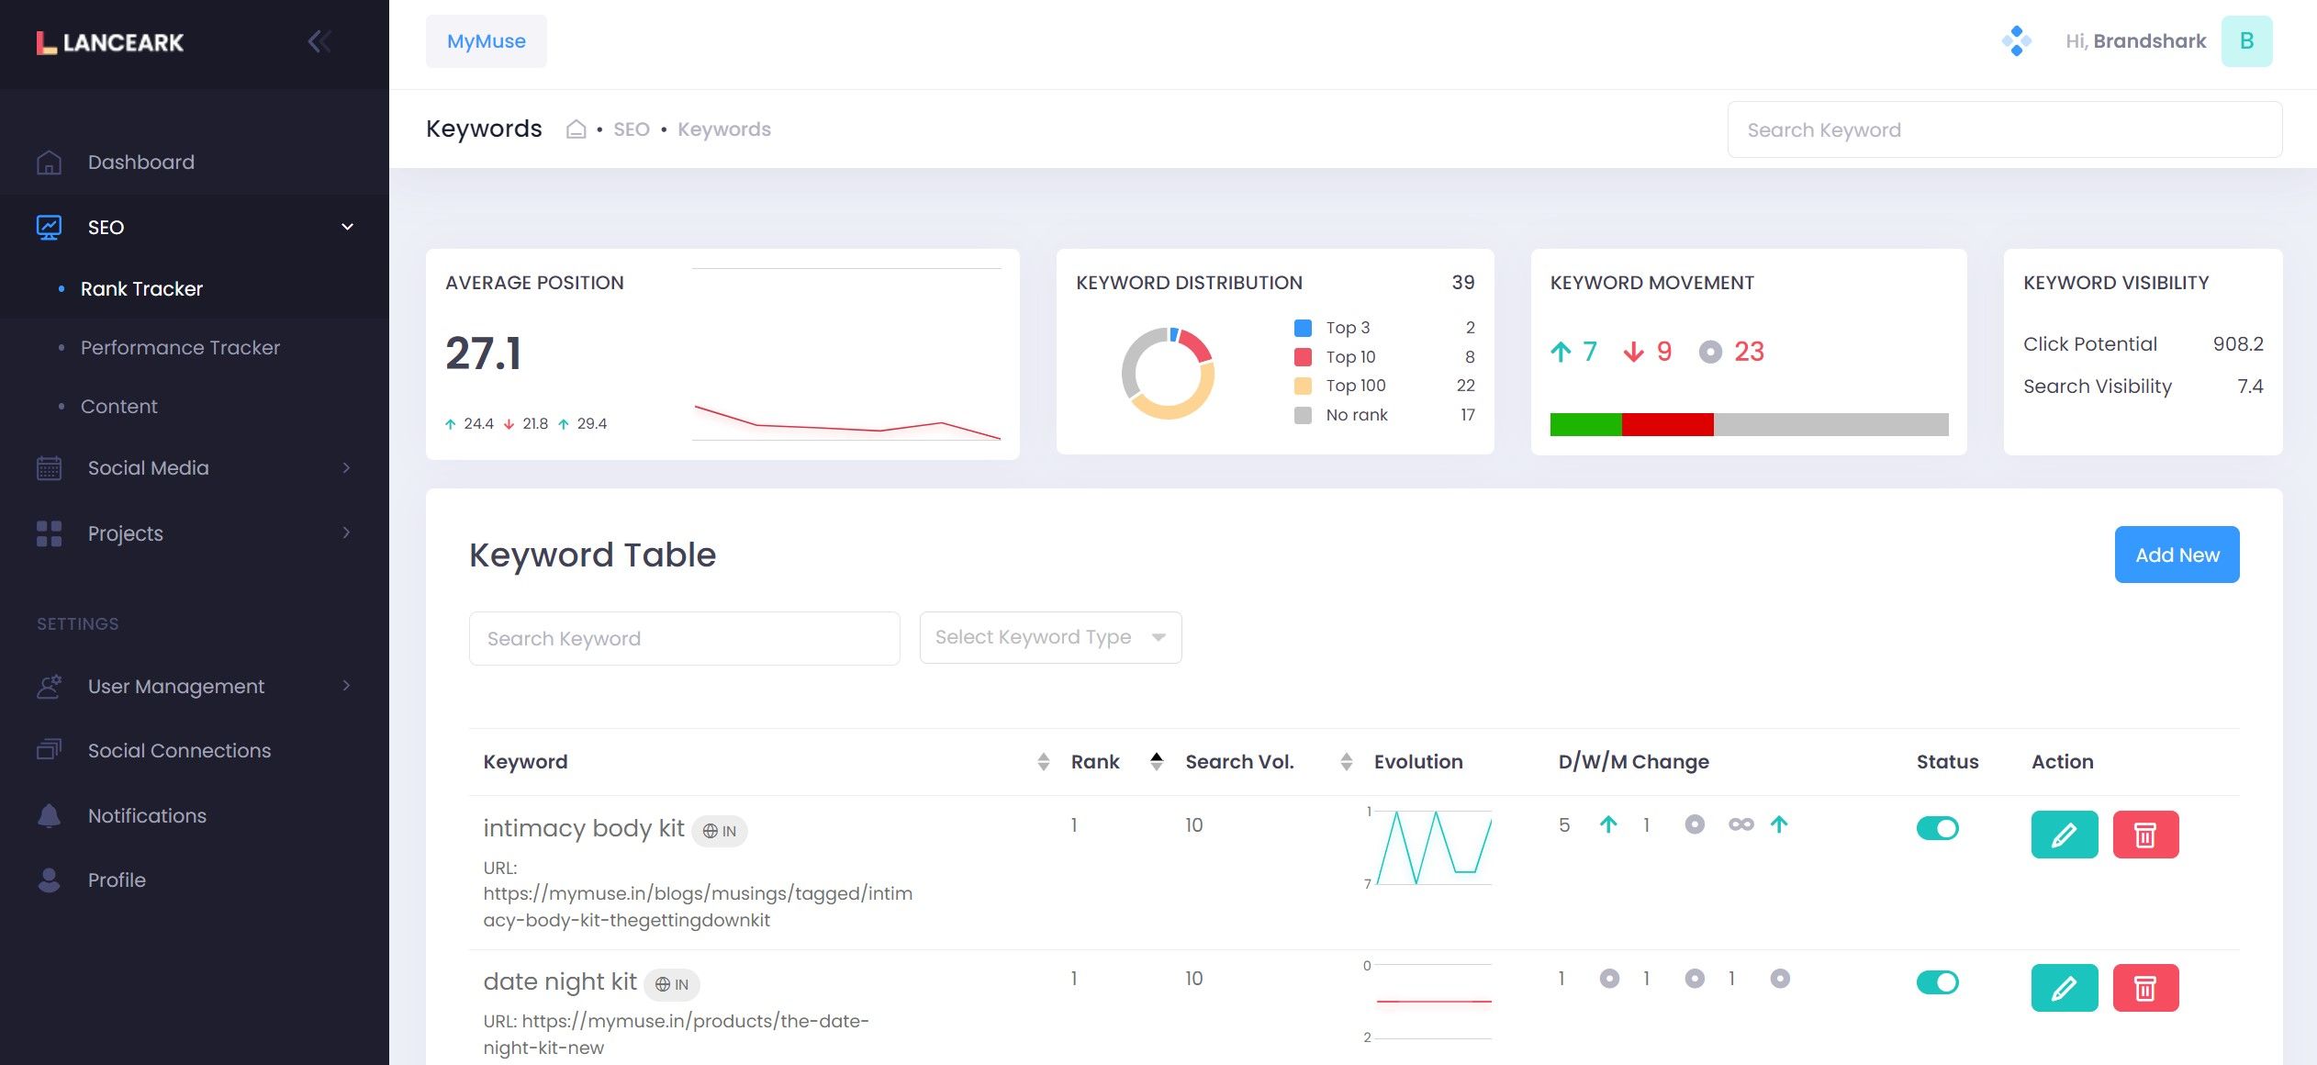This screenshot has width=2317, height=1065.
Task: Click the Click Potential value 908.2
Action: pos(2237,344)
